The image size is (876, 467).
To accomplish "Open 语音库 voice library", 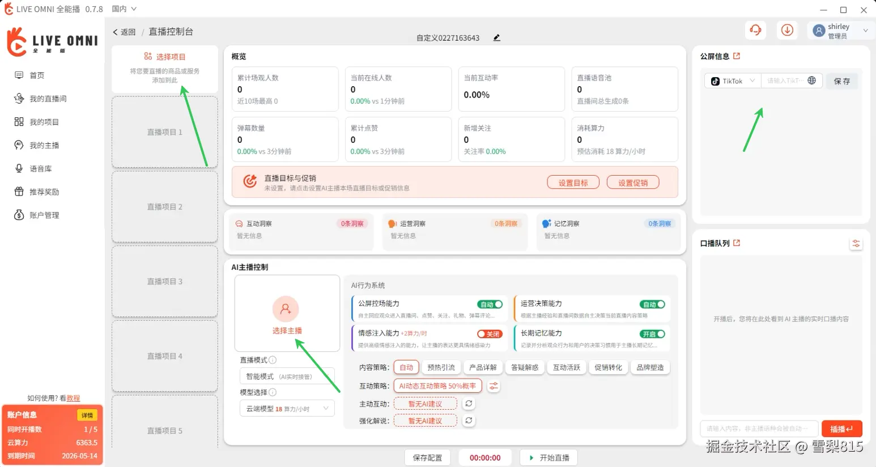I will coord(33,168).
